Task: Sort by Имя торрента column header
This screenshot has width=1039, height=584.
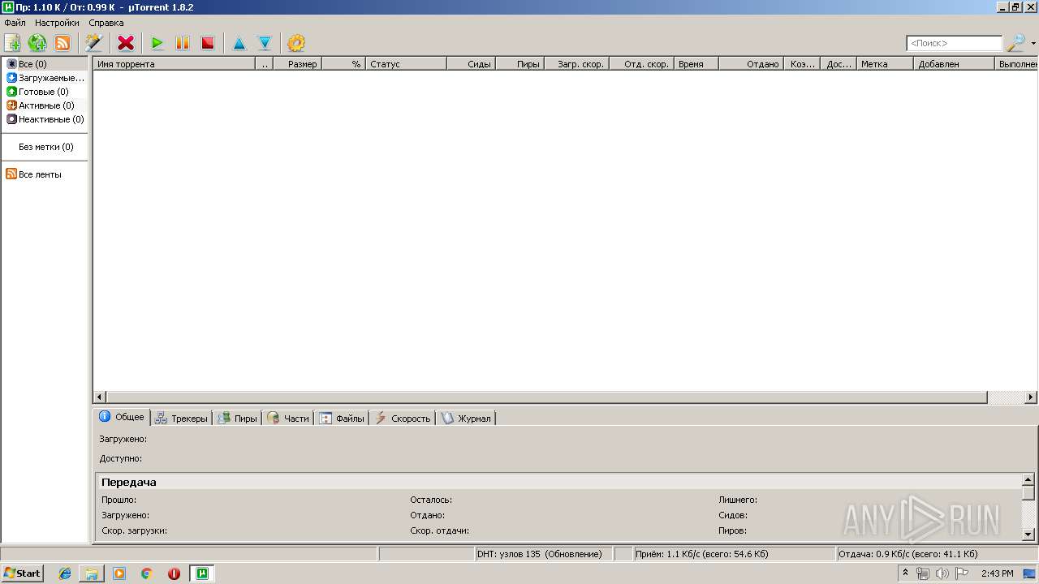Action: (x=174, y=64)
